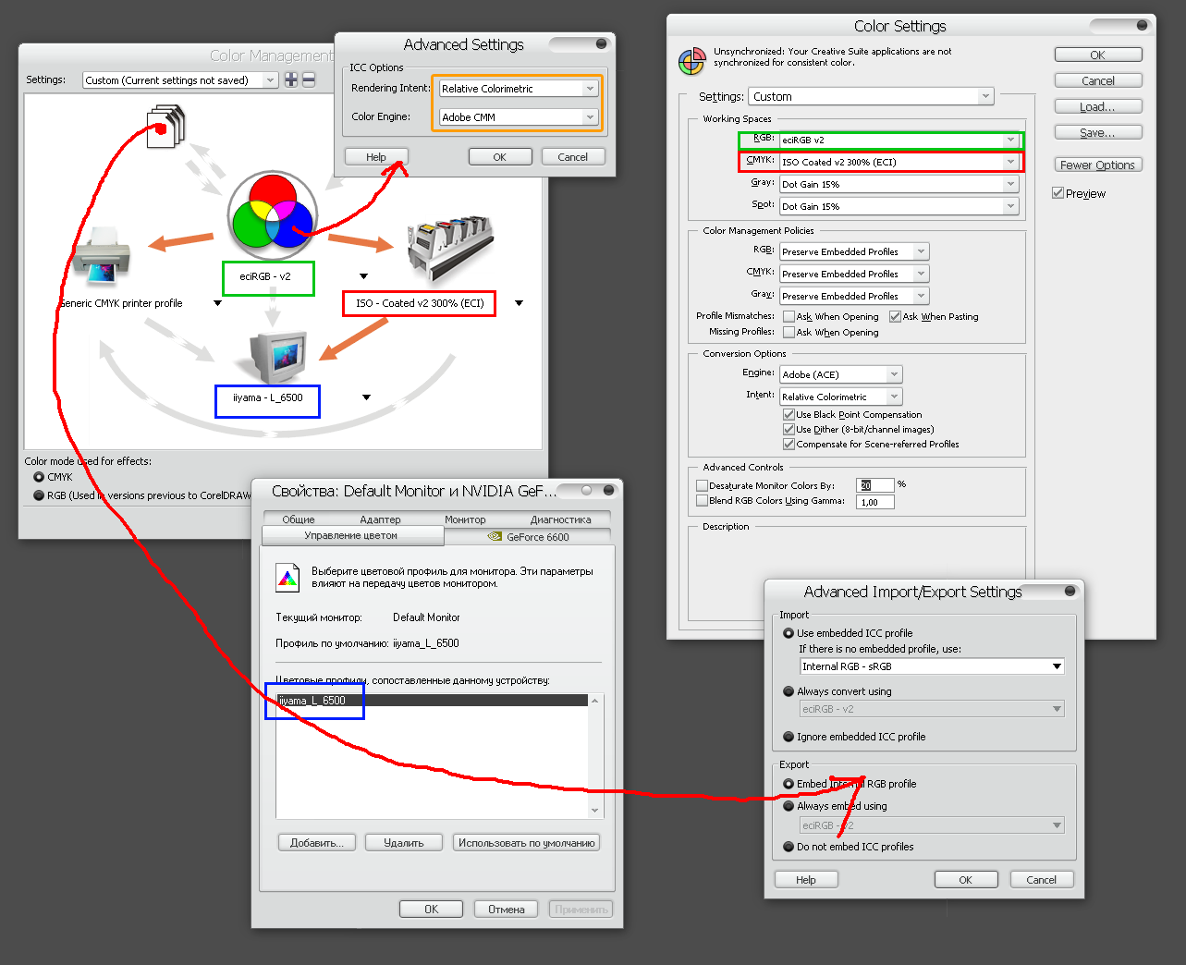This screenshot has width=1186, height=965.
Task: Open Internal RGB - sRGB import dropdown
Action: tap(932, 666)
